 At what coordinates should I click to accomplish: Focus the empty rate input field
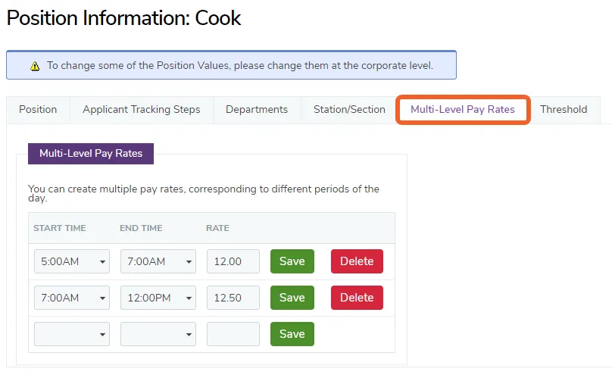point(233,334)
